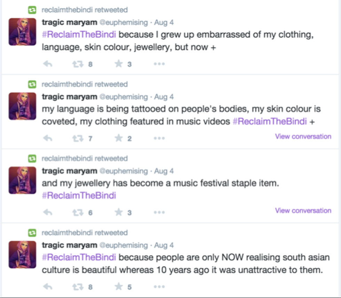Reply to the tweet about tattooed language
341x298 pixels.
pos(48,138)
